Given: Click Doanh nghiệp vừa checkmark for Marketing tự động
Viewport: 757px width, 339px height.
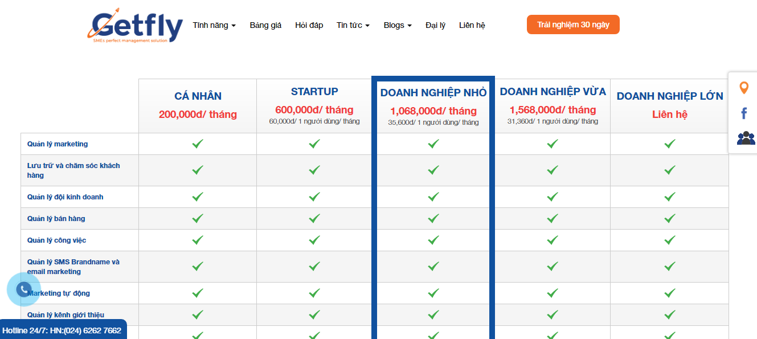Looking at the screenshot, I should 553,293.
